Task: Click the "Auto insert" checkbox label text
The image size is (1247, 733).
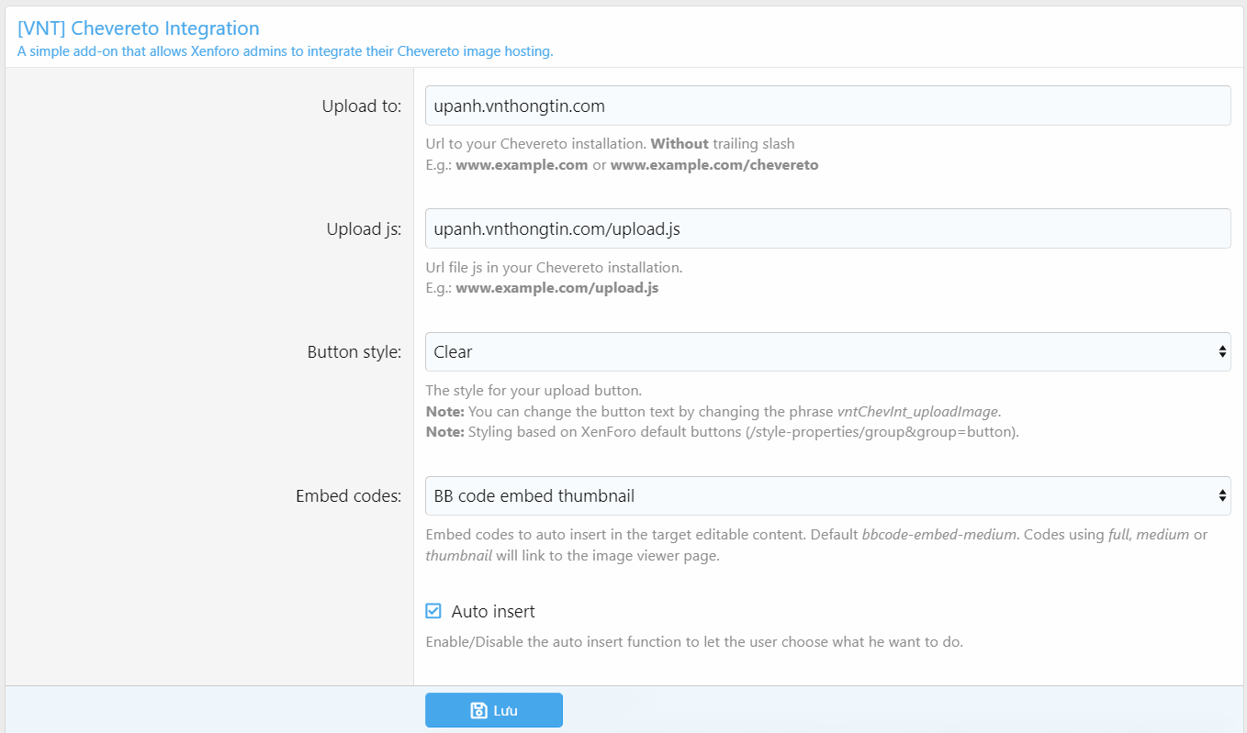Action: point(493,611)
